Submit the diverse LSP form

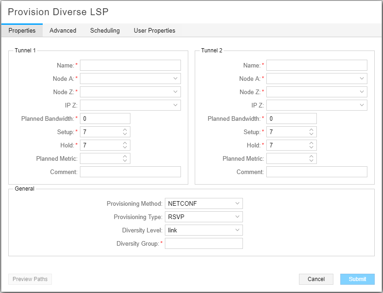[357, 279]
